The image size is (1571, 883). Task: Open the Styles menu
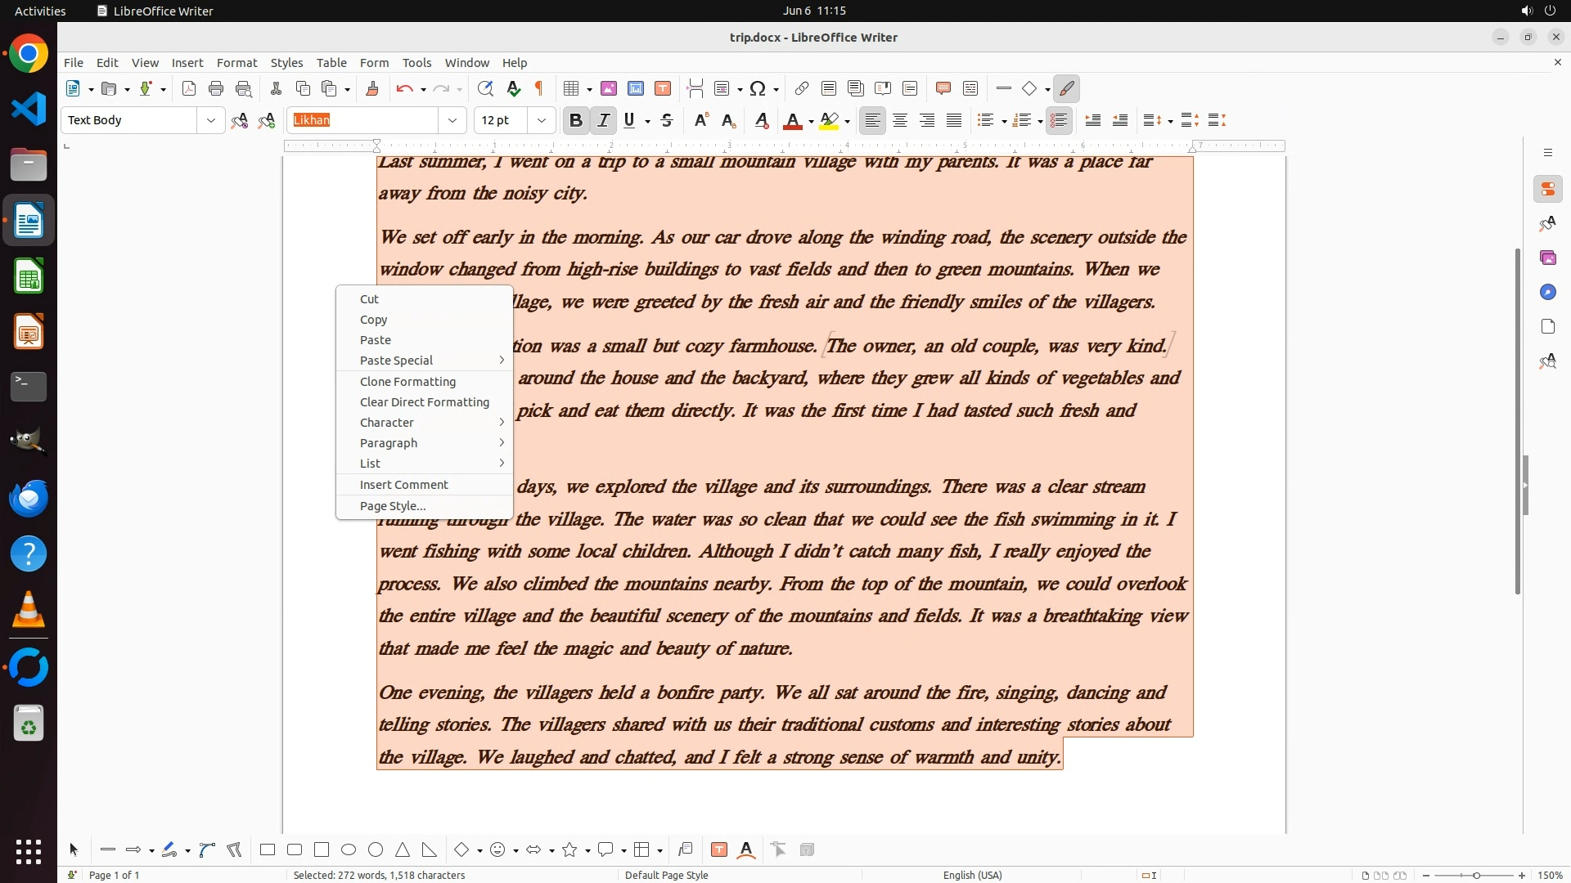point(286,62)
